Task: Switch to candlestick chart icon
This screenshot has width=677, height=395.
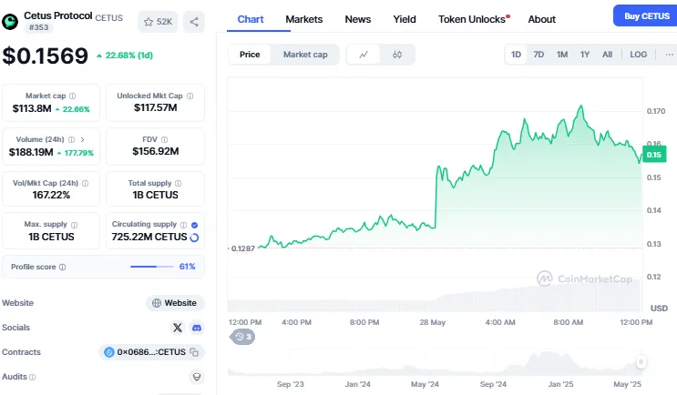Action: 397,55
